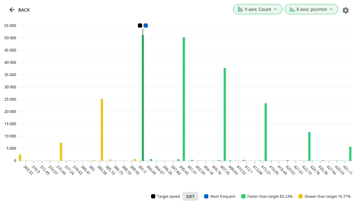This screenshot has width=357, height=205.
Task: Edit the target speed
Action: point(190,197)
